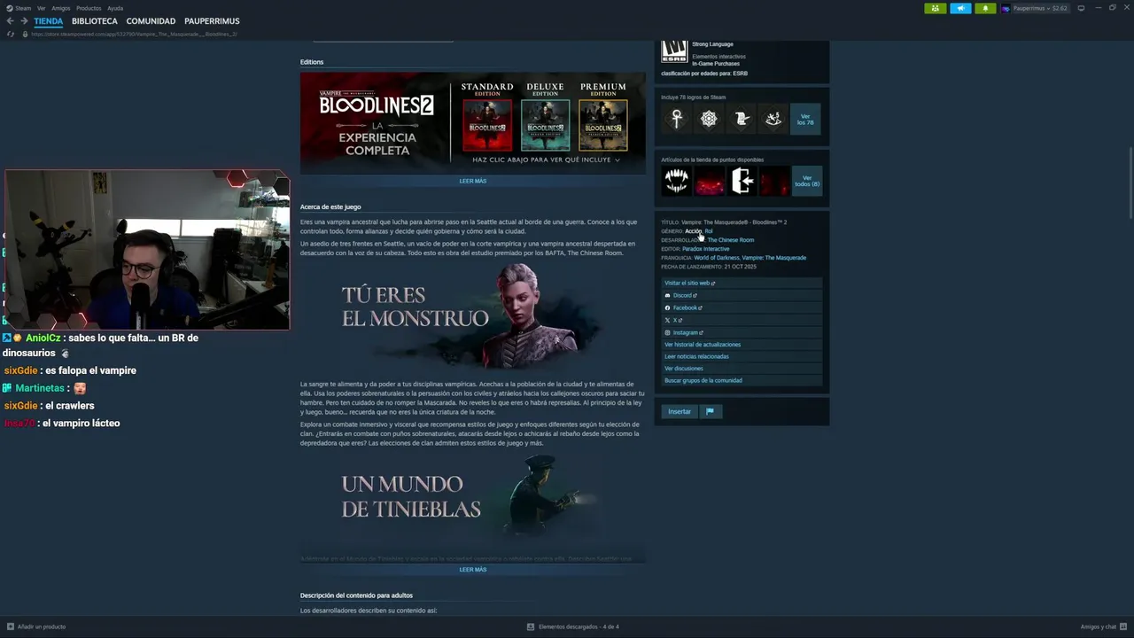This screenshot has height=638, width=1134.
Task: Open the Amigos menu
Action: (x=60, y=8)
